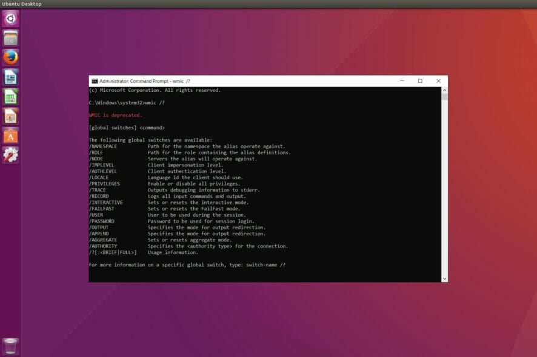Open the Files file manager from the dock

click(8, 38)
